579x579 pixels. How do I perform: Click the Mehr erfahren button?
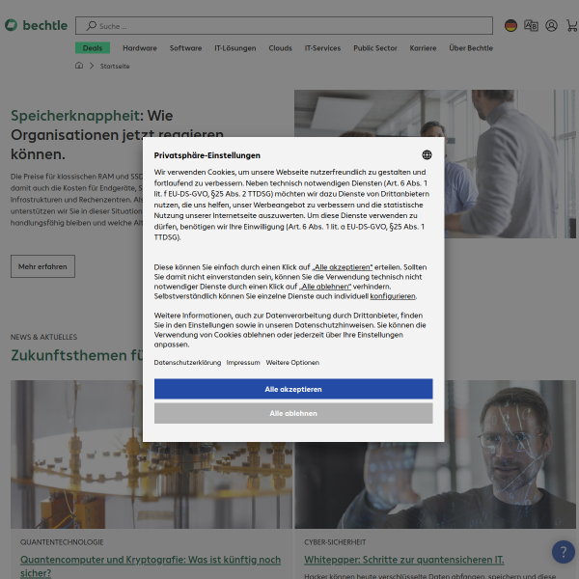pos(42,266)
